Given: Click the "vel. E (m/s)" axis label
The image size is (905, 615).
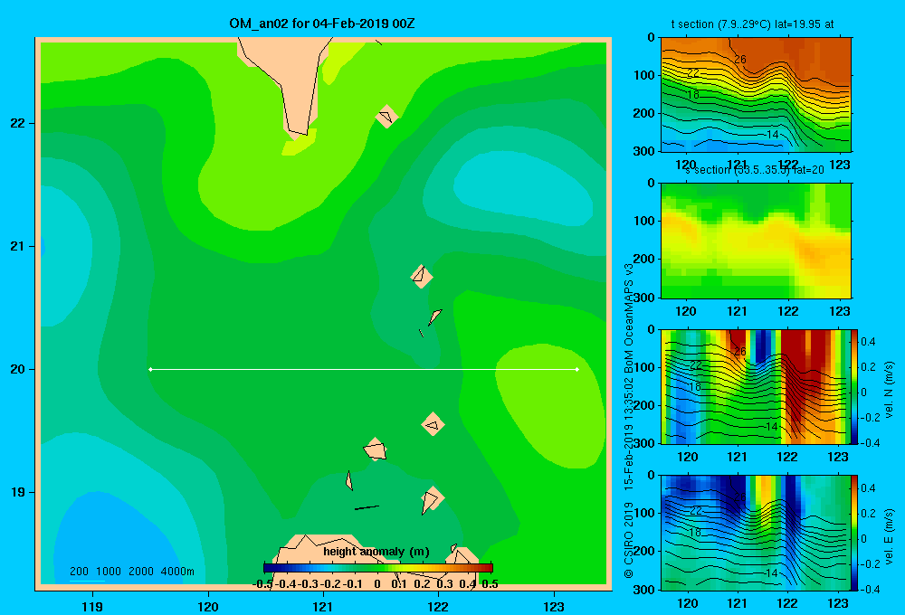Looking at the screenshot, I should 889,536.
